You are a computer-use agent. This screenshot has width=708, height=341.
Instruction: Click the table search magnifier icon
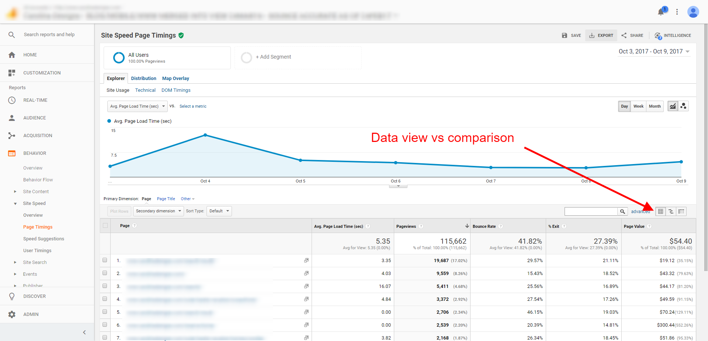[622, 211]
